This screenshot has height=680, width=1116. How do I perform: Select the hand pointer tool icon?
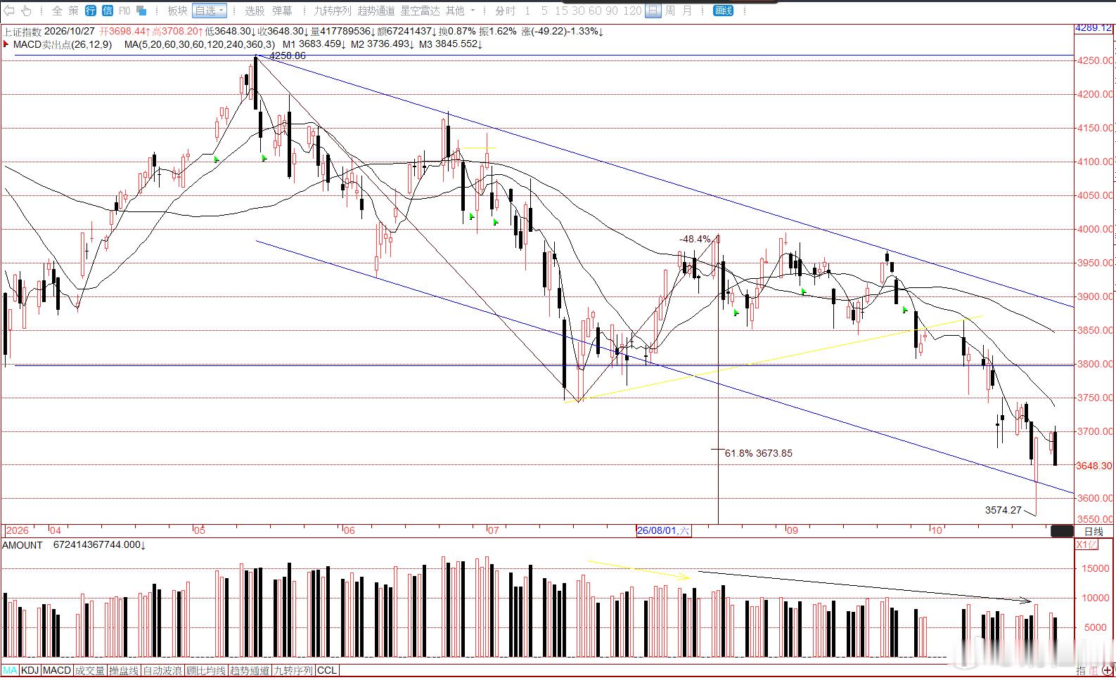pyautogui.click(x=26, y=11)
